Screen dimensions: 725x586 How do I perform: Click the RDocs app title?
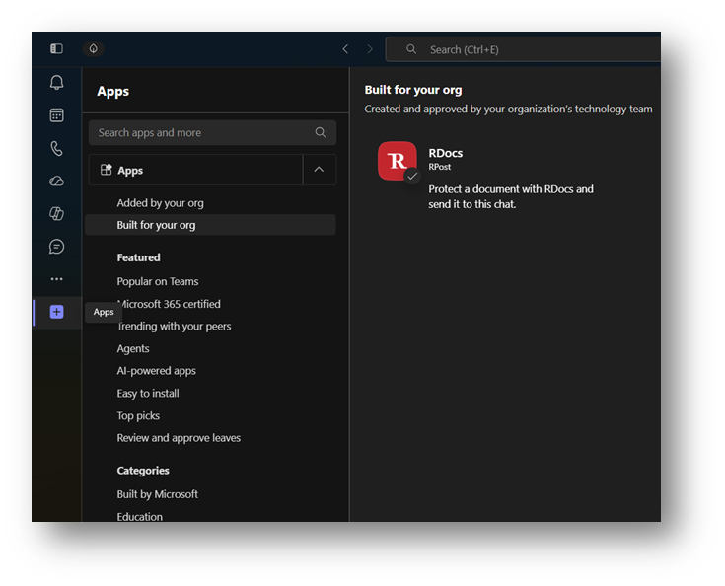click(445, 153)
